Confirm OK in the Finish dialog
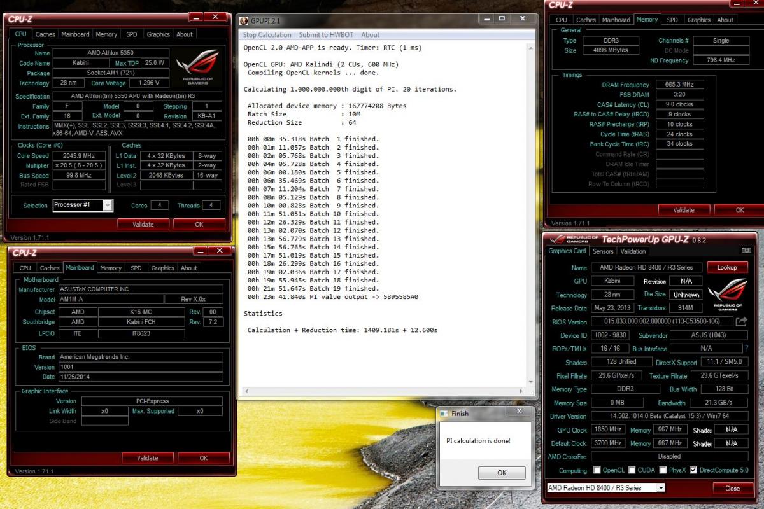The image size is (764, 509). (x=502, y=473)
